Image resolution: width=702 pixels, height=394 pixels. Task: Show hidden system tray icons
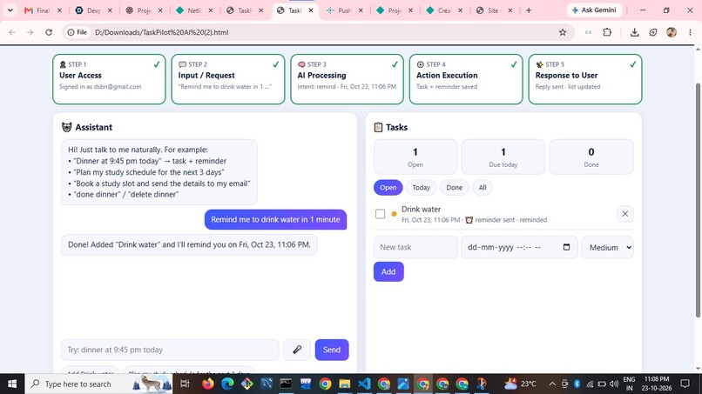coord(552,384)
